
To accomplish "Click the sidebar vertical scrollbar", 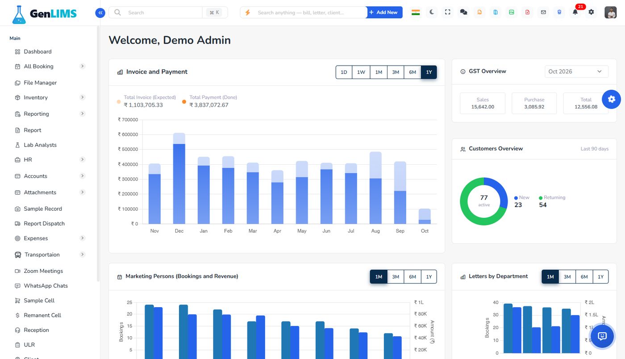I will click(98, 154).
